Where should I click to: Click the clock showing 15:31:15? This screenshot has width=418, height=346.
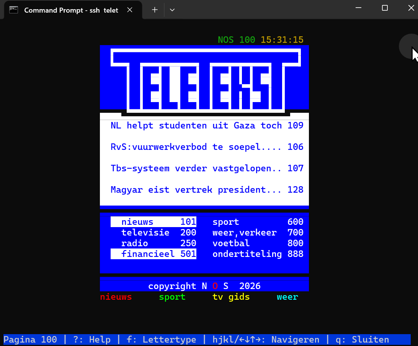[x=282, y=40]
